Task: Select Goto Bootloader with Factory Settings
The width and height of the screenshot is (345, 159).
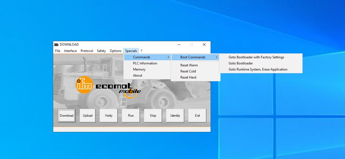Action: (x=256, y=57)
